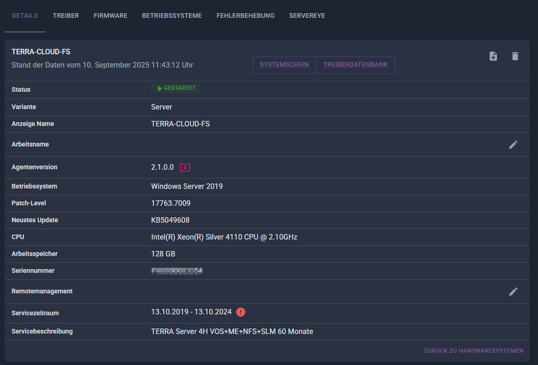Click the TERRA-CLOUD-FS display name value
This screenshot has height=365, width=538.
181,124
